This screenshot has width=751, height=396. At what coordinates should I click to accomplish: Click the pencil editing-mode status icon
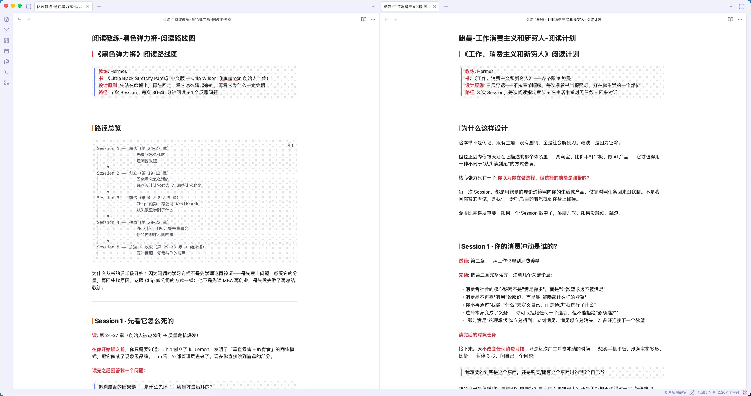692,392
